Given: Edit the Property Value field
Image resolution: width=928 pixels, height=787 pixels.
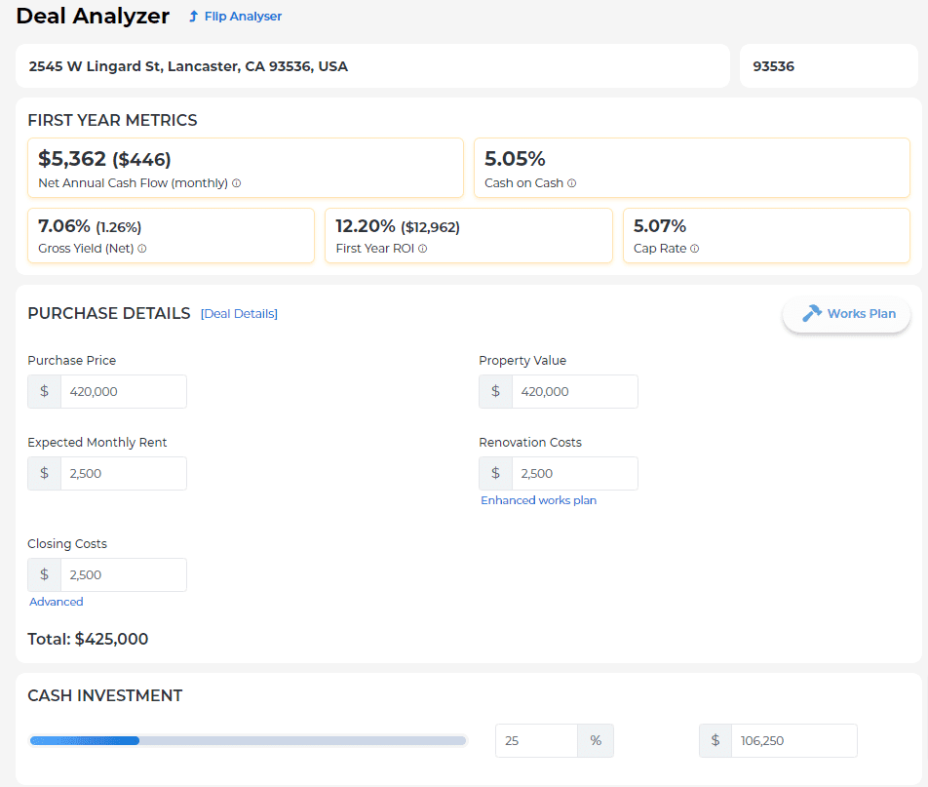Looking at the screenshot, I should [575, 391].
